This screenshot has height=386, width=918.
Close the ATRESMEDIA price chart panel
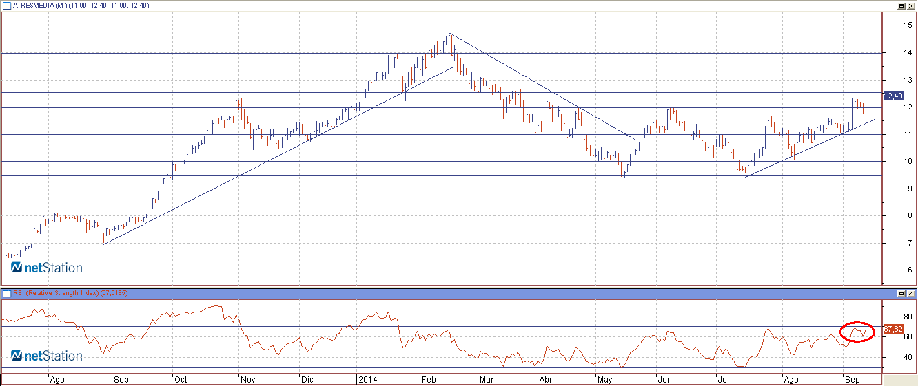coord(911,6)
